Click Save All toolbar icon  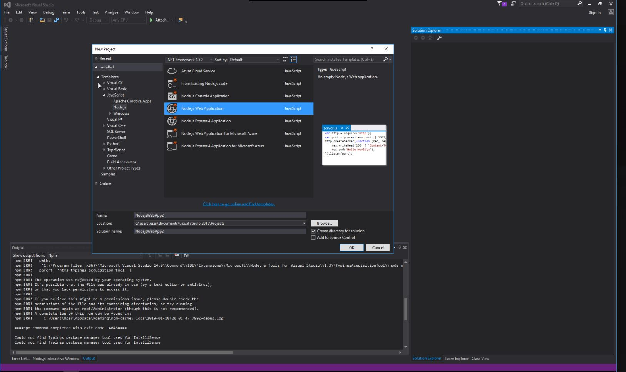click(56, 20)
